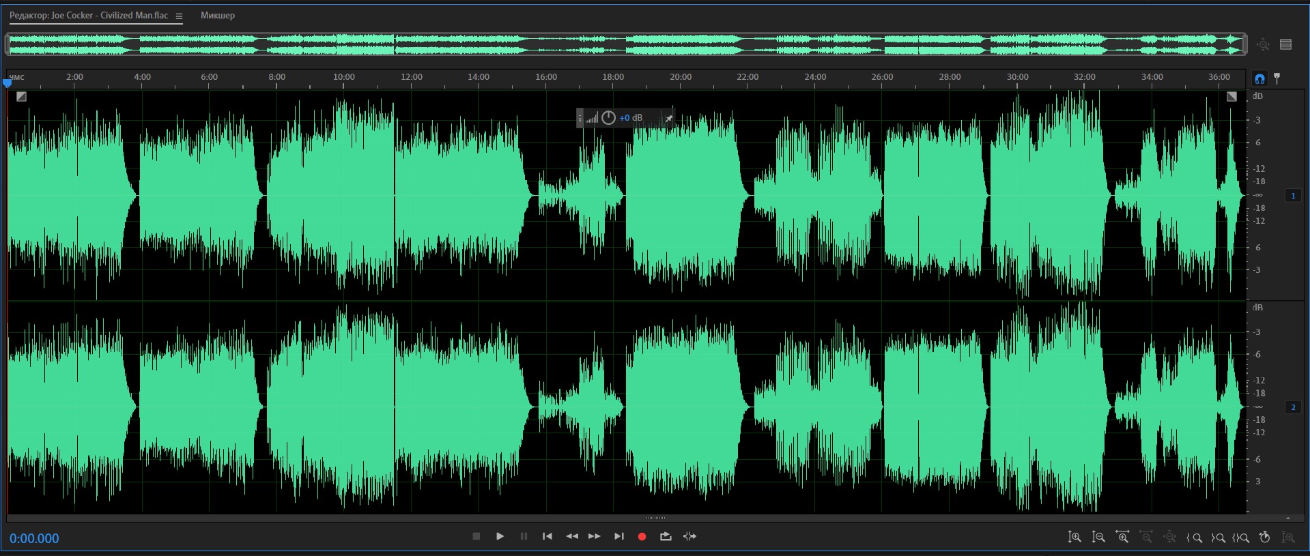Screen dimensions: 1310x556
Task: Click the dB label of top channel scale
Action: coord(1258,96)
